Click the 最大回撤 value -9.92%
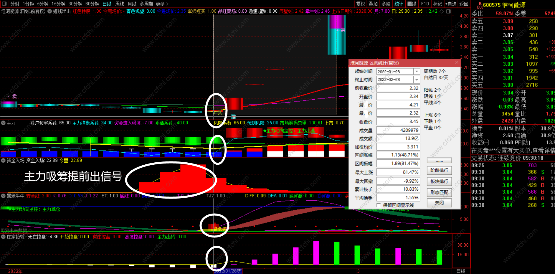The height and width of the screenshot is (274, 555). tap(398, 181)
